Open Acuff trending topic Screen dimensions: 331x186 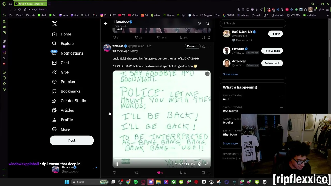click(227, 99)
